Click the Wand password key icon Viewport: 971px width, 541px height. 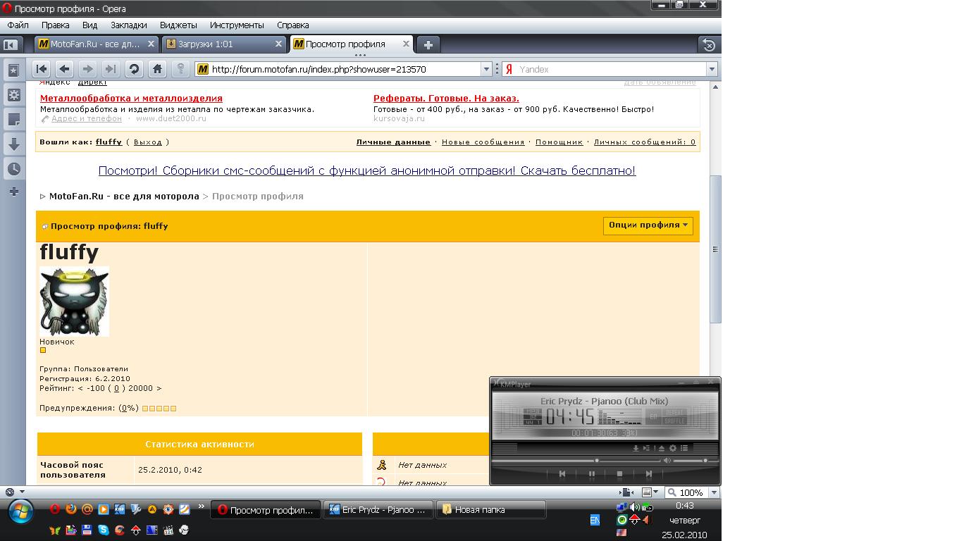click(180, 69)
